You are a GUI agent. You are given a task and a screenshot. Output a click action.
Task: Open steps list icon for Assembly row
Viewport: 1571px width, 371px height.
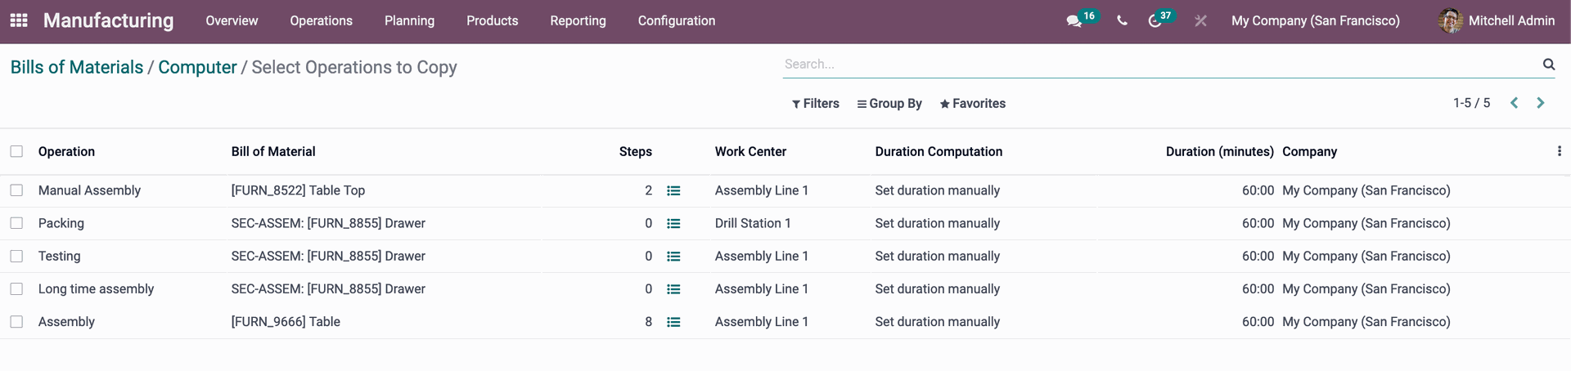pyautogui.click(x=673, y=322)
